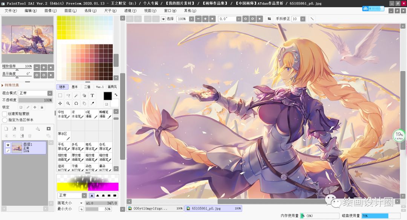Select the 干毛厚涂笔 brush
This screenshot has width=407, height=220.
pos(64,147)
